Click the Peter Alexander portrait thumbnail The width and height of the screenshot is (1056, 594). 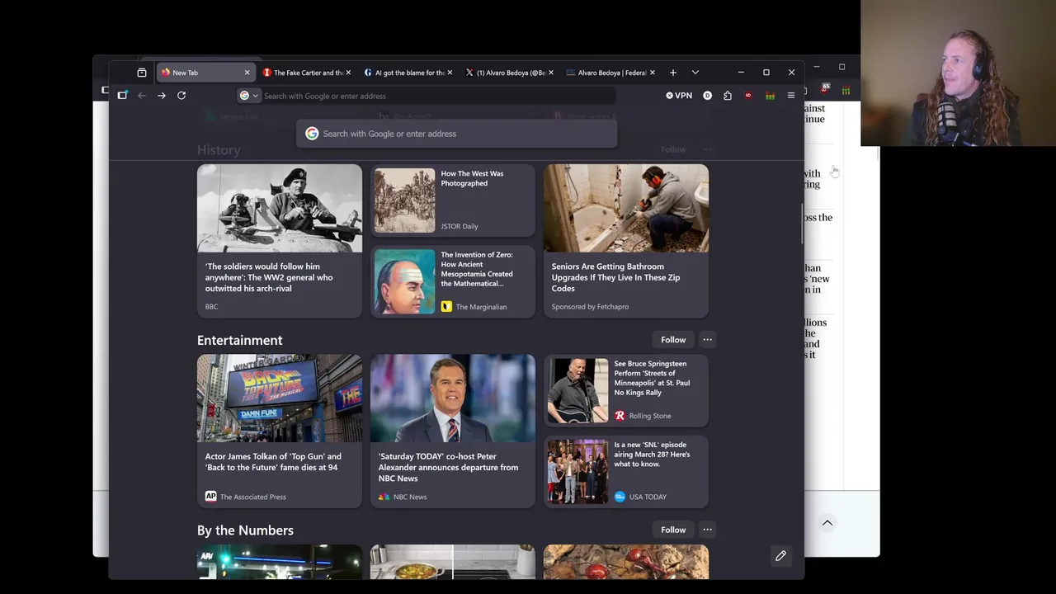452,398
